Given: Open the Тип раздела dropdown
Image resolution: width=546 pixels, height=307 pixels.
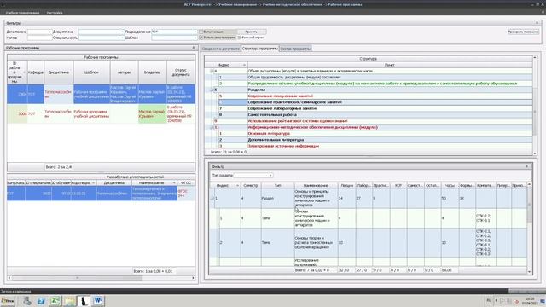Looking at the screenshot, I should coord(270,176).
